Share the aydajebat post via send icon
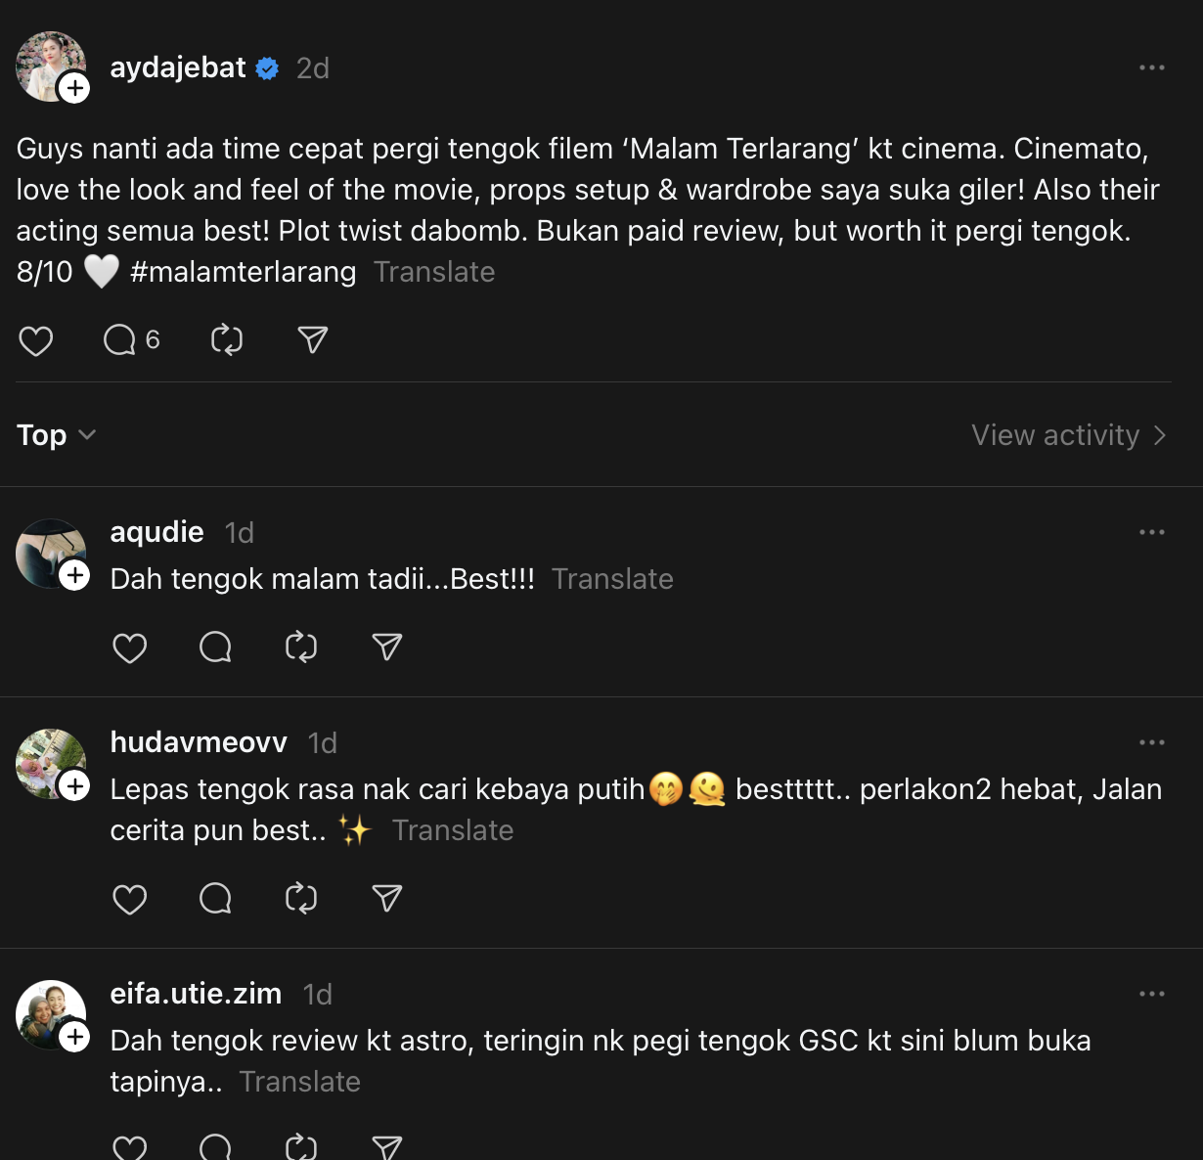Image resolution: width=1203 pixels, height=1160 pixels. coord(312,340)
